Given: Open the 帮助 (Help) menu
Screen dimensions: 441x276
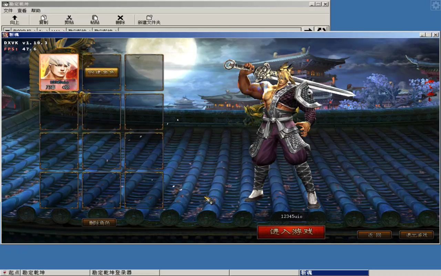Looking at the screenshot, I should [x=36, y=11].
